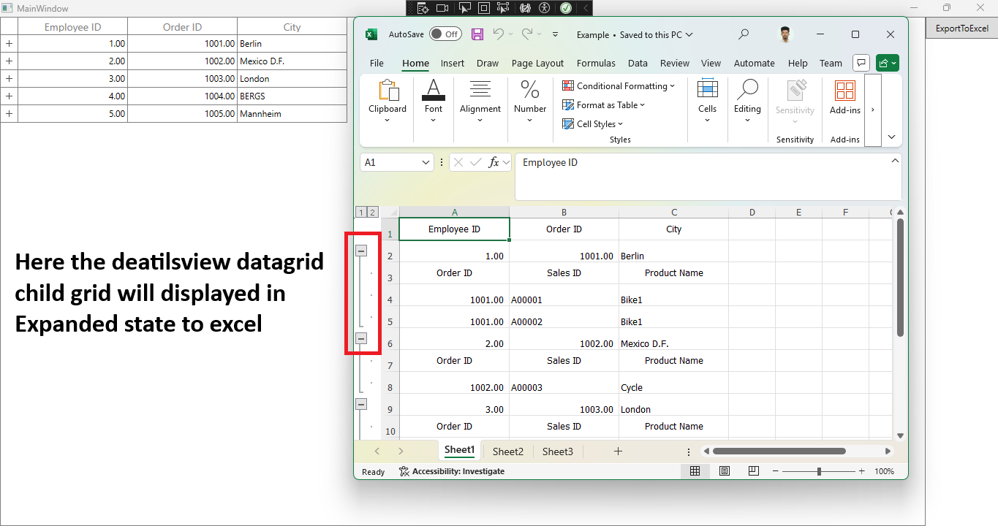Click the Select All corner triangle
Screen dimensions: 998x526
[390, 213]
